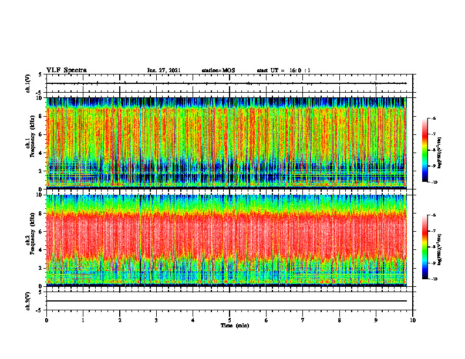Click time axis tick label "0"
Screen dimensions: 465x359
click(x=46, y=320)
